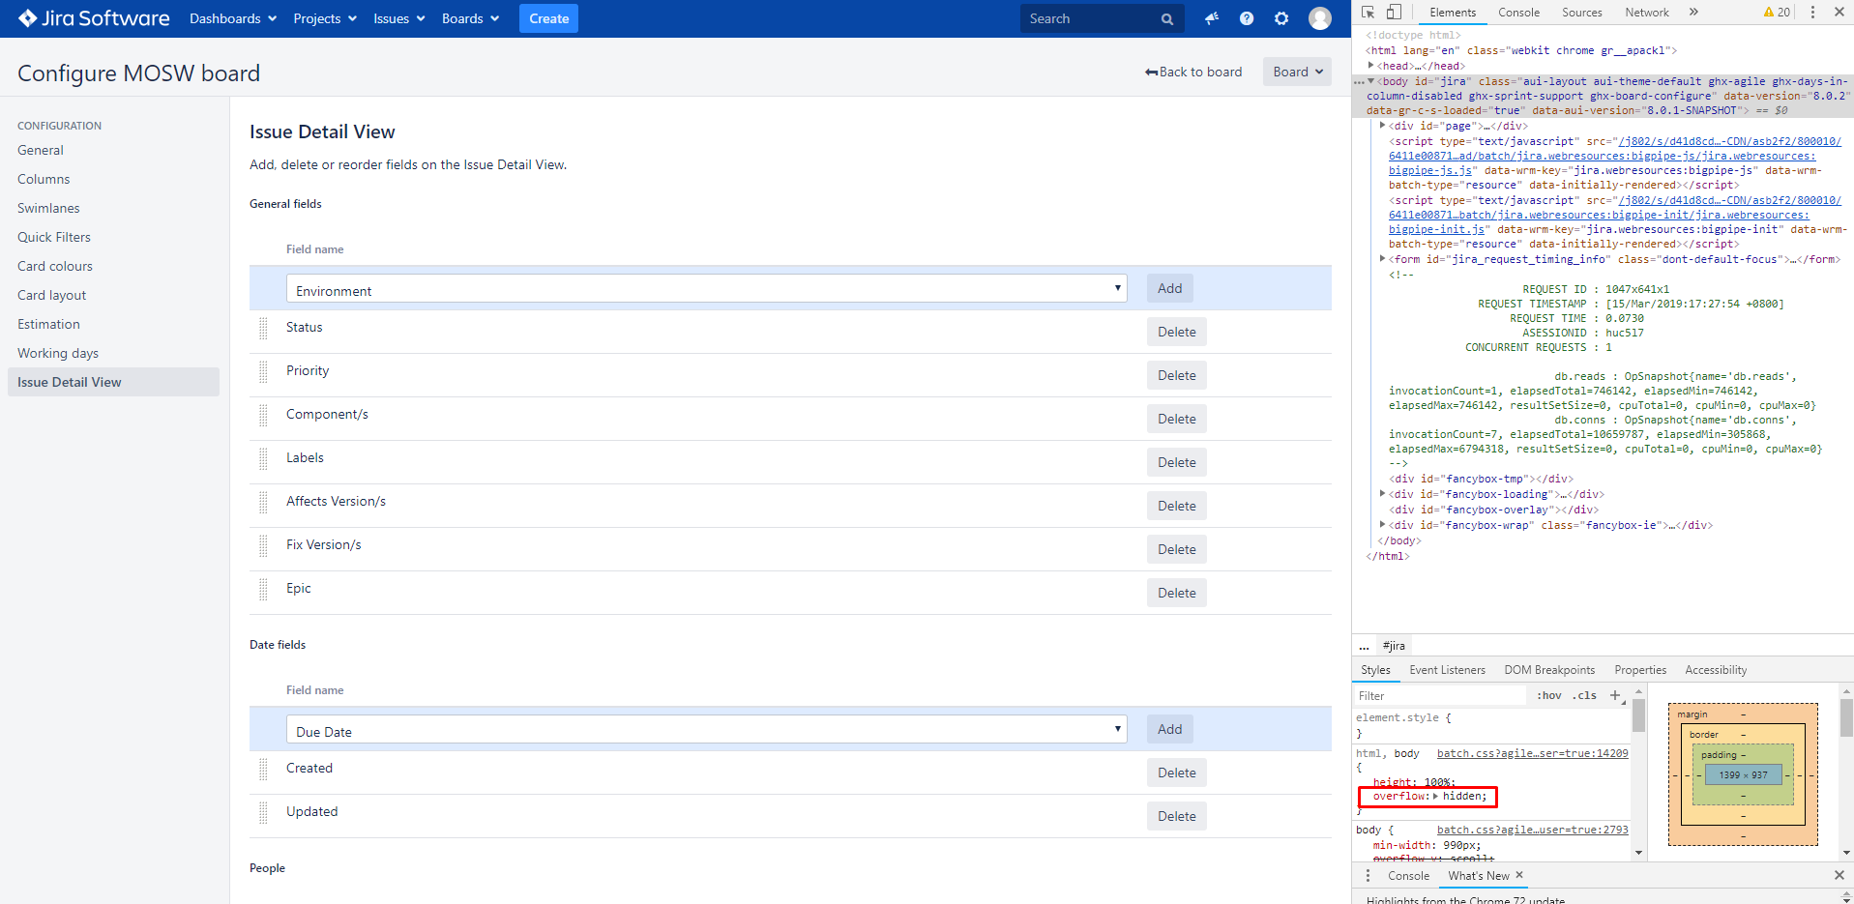Viewport: 1854px width, 904px height.
Task: Click the drag handle beside Component/s
Action: click(263, 415)
